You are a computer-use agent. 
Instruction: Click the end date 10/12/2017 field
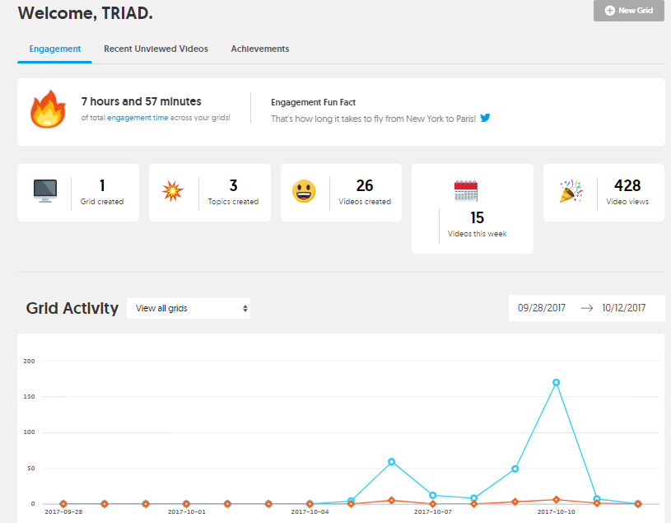(x=623, y=308)
